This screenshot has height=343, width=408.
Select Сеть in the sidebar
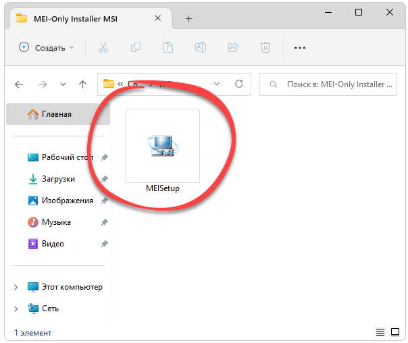[43, 309]
